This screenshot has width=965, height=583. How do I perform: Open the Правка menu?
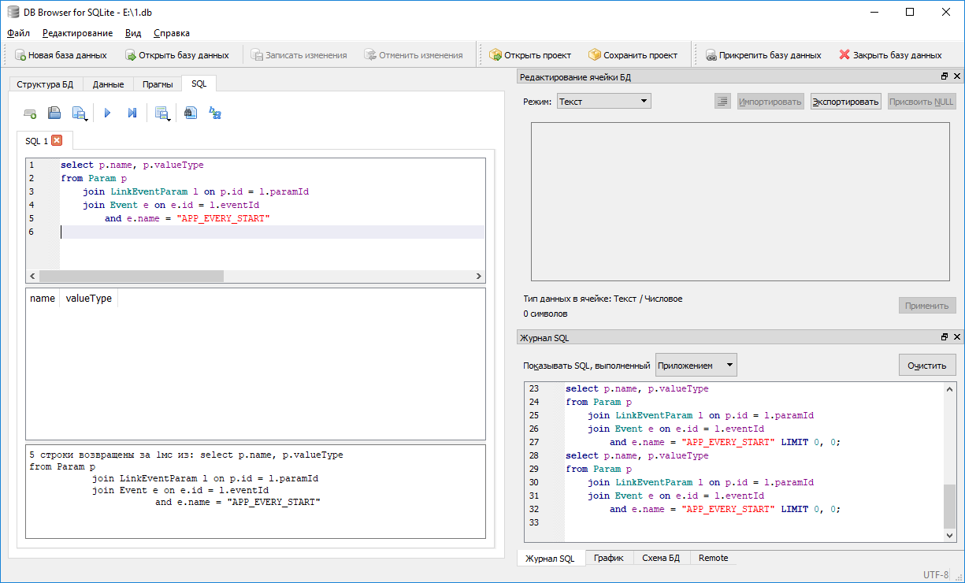coord(78,33)
